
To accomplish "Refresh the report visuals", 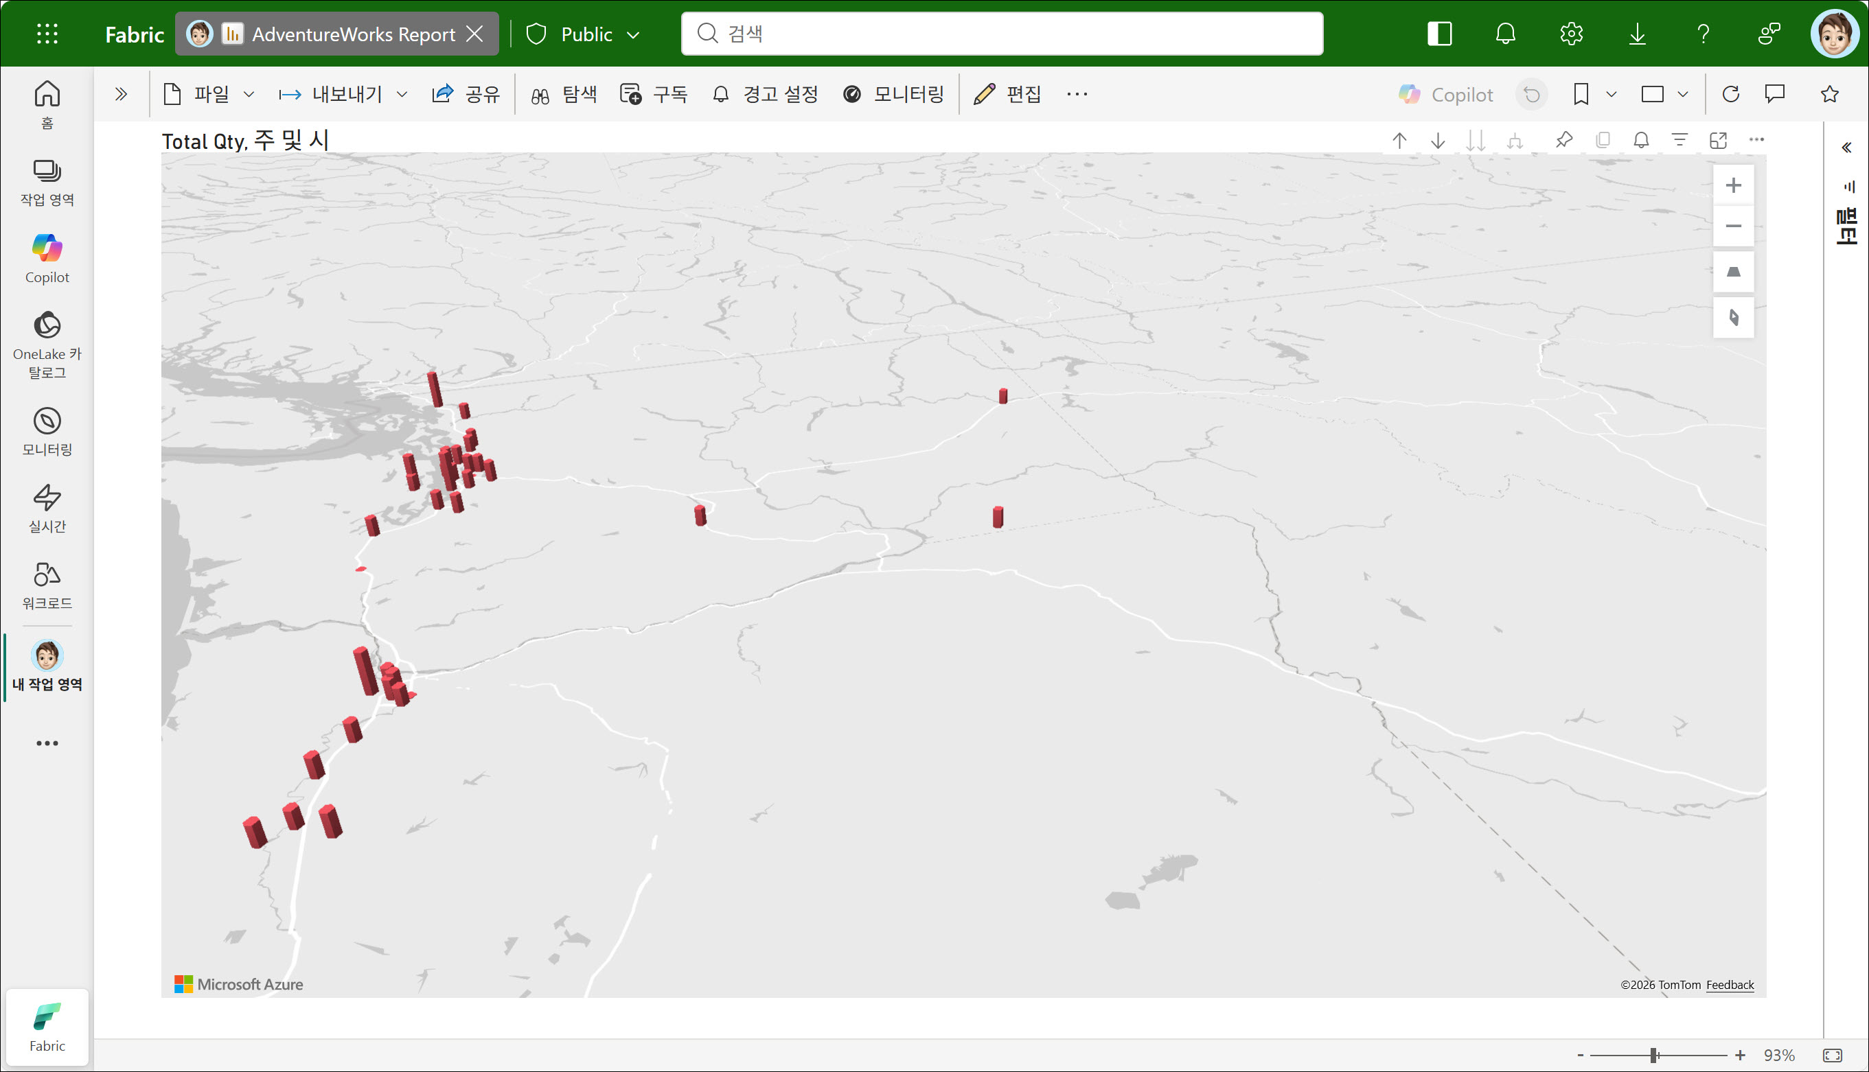I will [1730, 94].
